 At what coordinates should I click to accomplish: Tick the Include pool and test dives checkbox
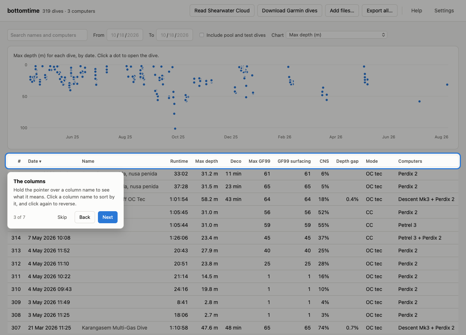point(202,35)
